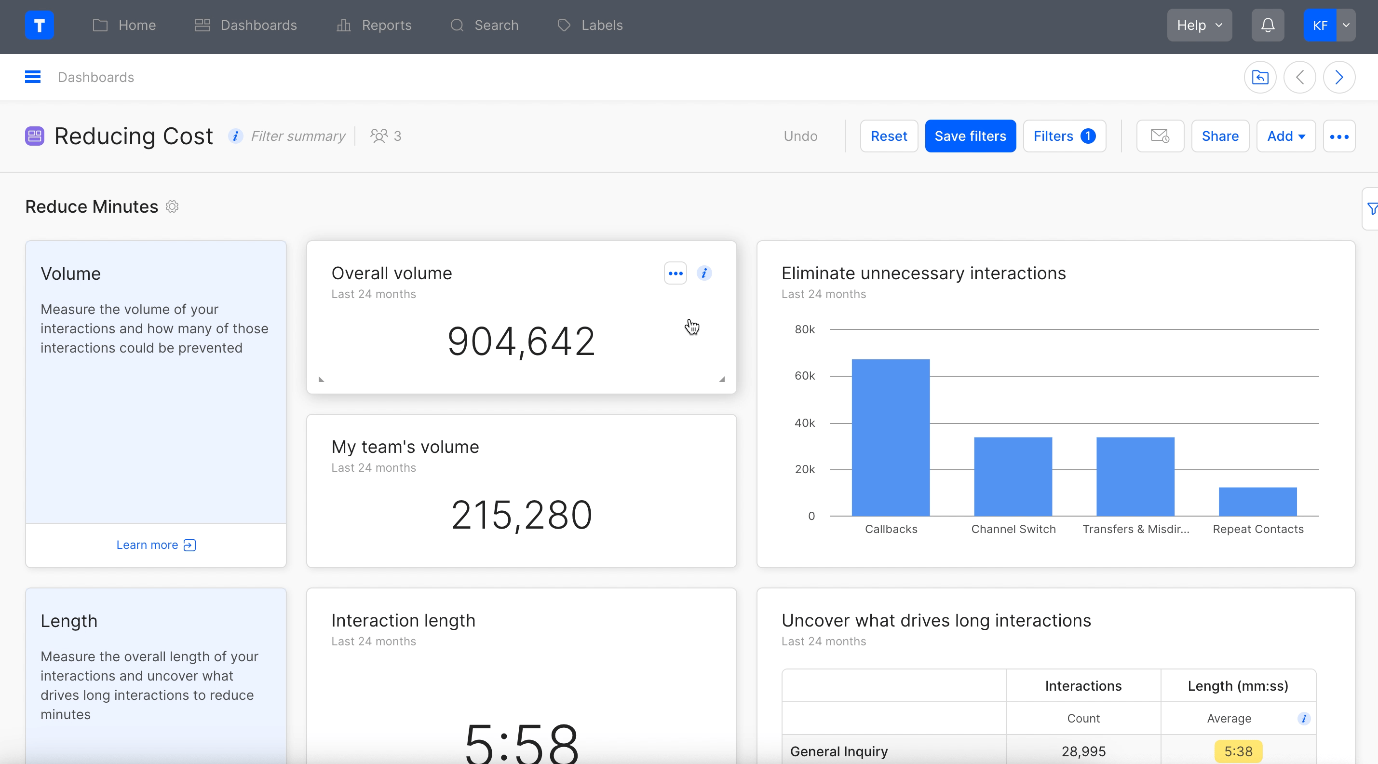Open the notifications bell
The height and width of the screenshot is (764, 1378).
click(1267, 25)
